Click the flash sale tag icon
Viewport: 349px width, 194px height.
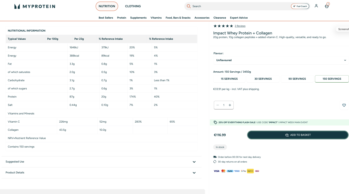(215, 122)
